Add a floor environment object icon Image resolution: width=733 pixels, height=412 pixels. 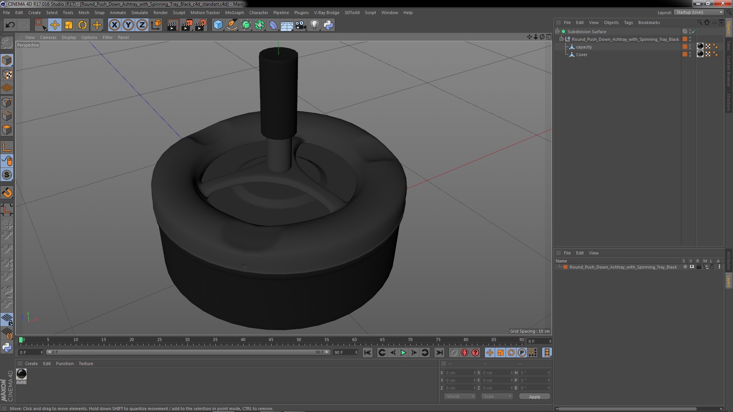tap(287, 25)
